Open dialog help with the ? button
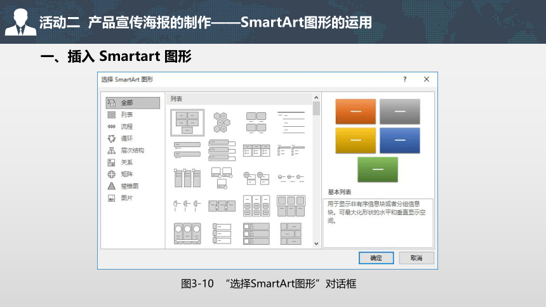The image size is (546, 307). tap(404, 79)
